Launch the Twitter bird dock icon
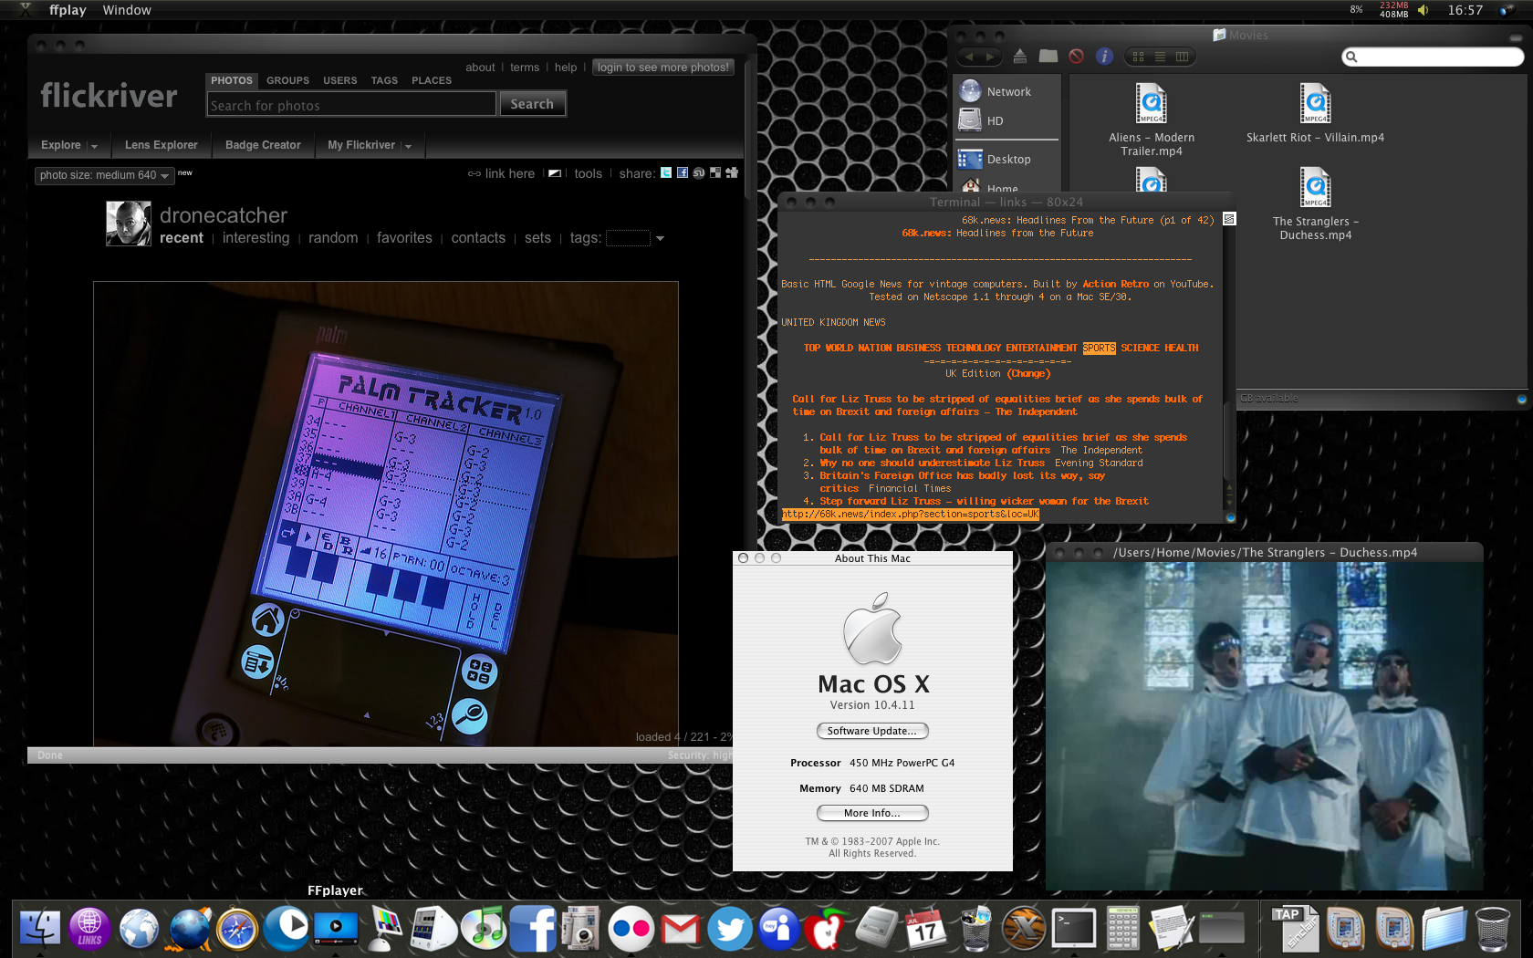Screen dimensions: 1533x958 (x=730, y=929)
